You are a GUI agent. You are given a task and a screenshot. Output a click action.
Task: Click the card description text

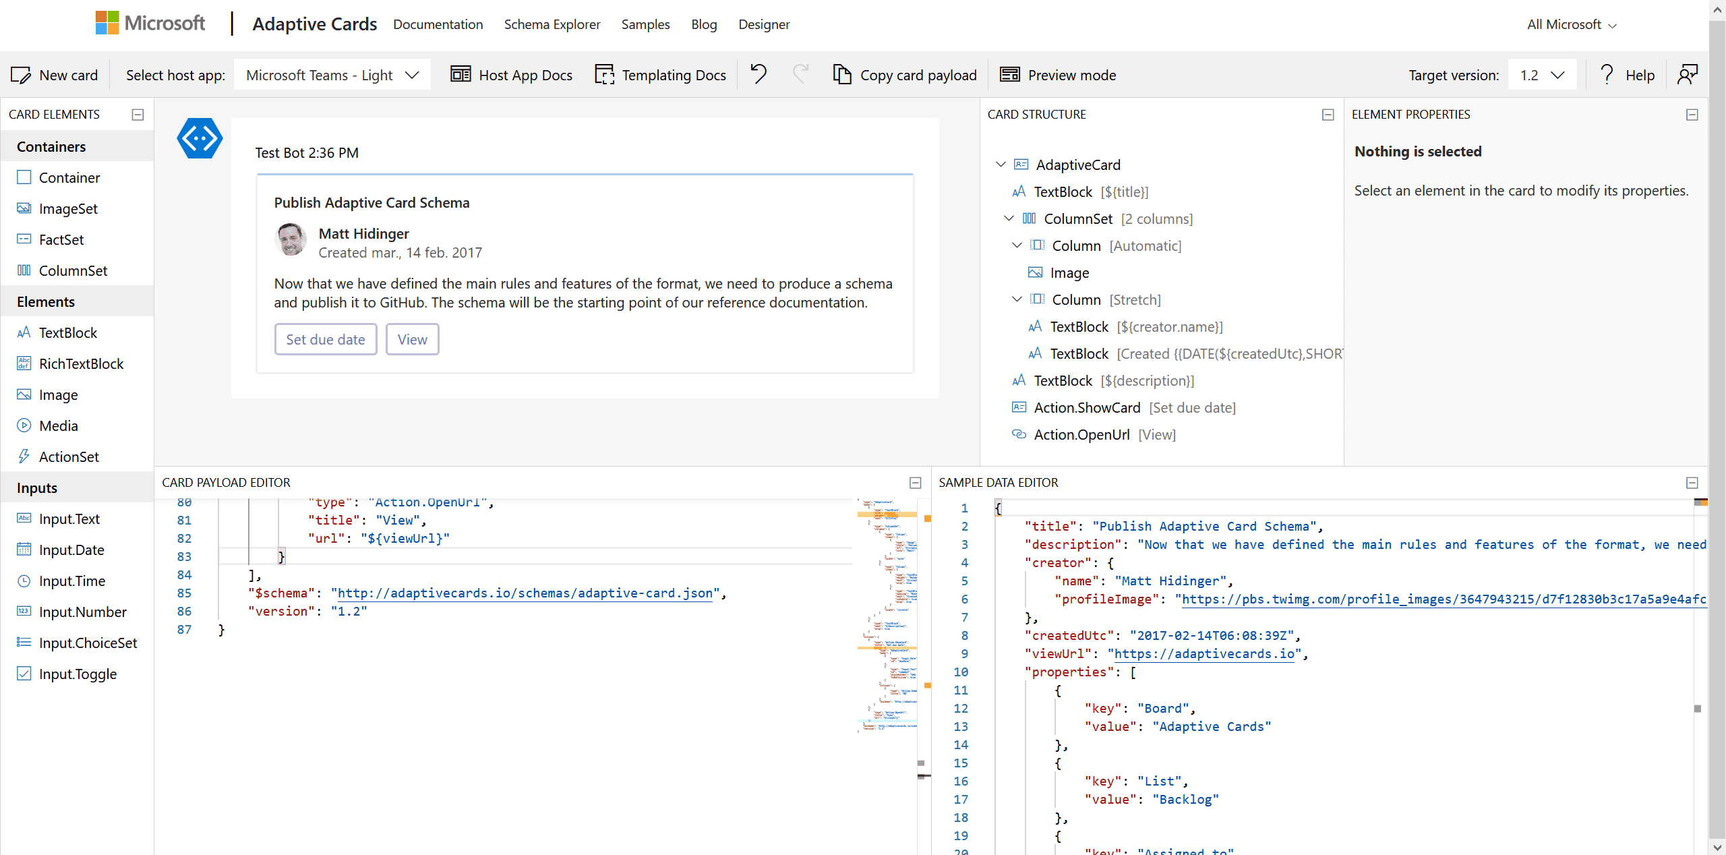tap(583, 293)
